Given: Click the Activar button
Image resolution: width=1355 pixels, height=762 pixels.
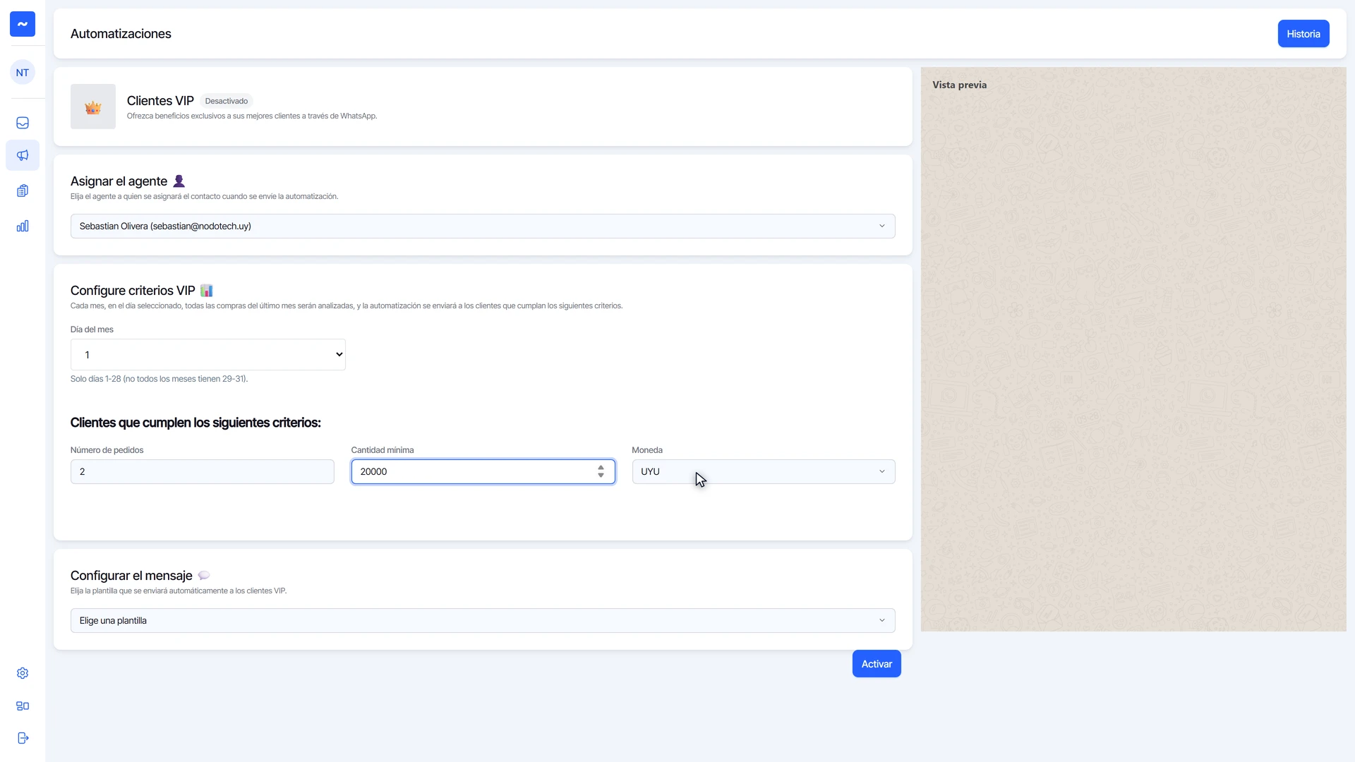Looking at the screenshot, I should coord(877,664).
